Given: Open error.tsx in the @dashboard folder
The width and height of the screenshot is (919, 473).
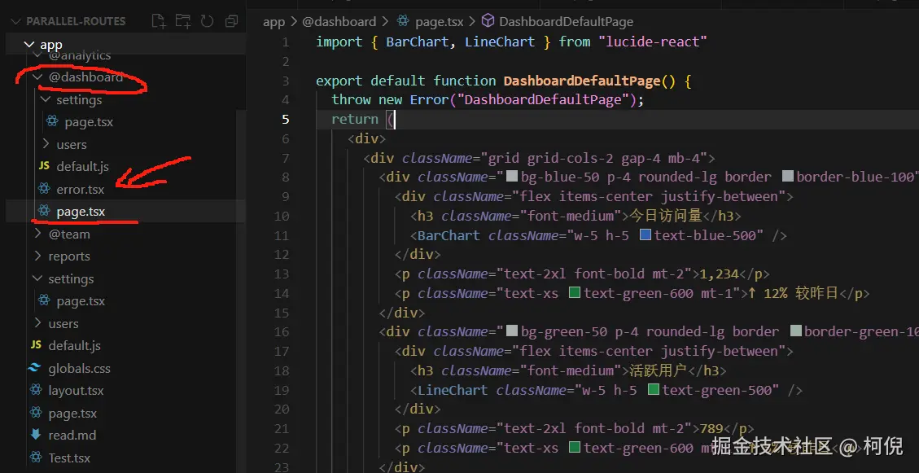Looking at the screenshot, I should [x=81, y=190].
